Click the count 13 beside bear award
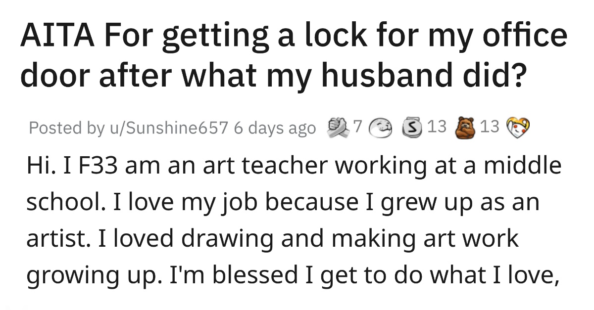The image size is (594, 310). (490, 127)
